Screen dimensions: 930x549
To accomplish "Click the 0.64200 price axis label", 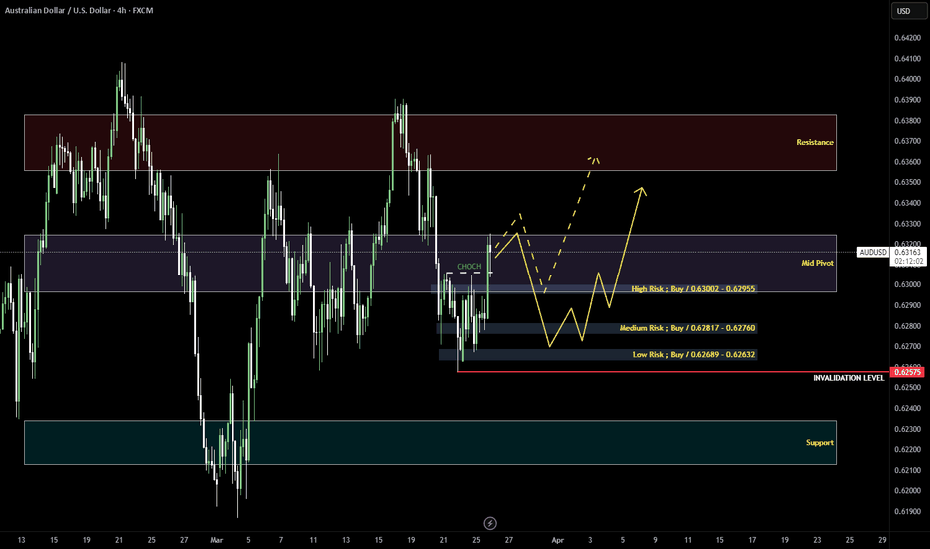I will 907,37.
